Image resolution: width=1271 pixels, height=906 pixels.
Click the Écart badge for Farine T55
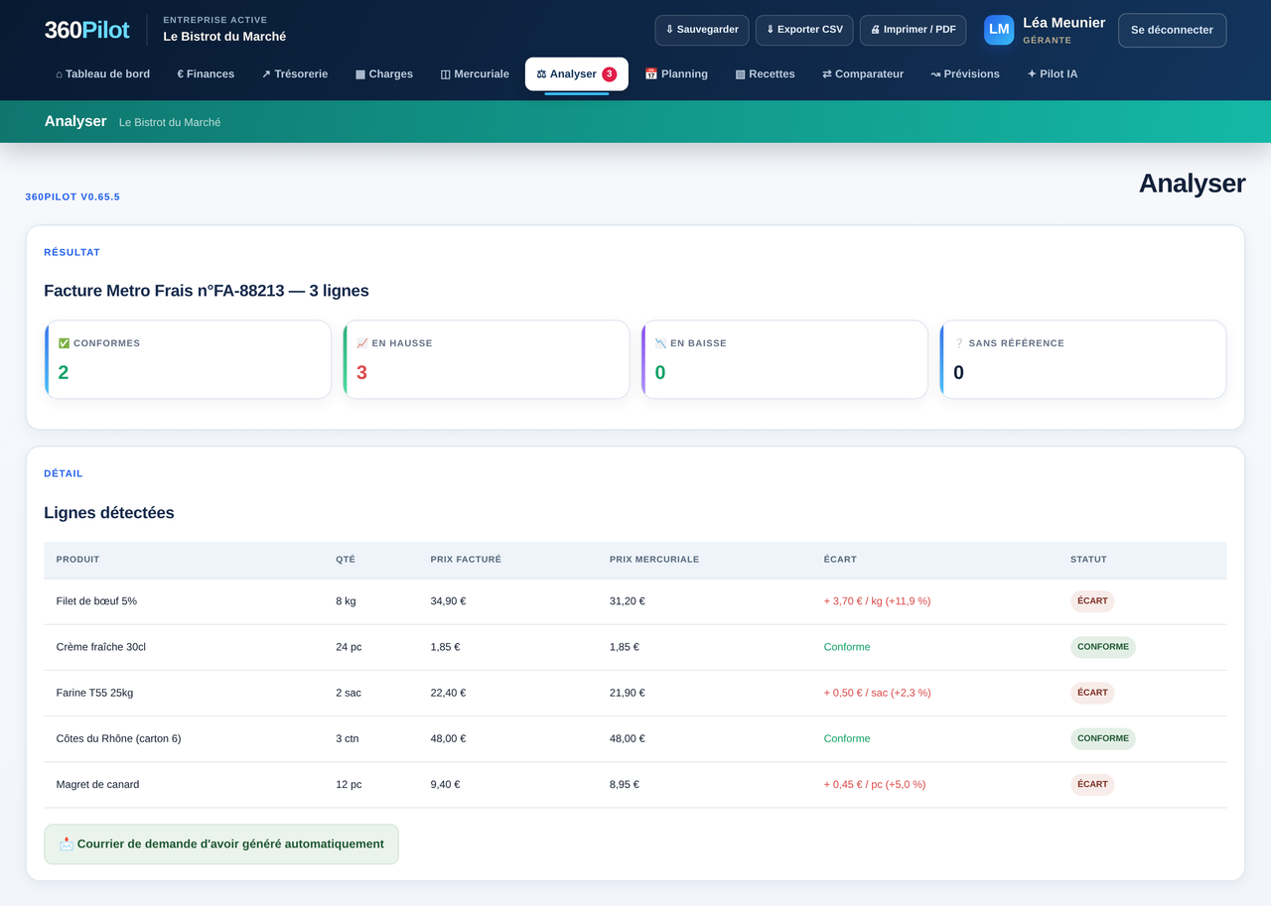point(1092,693)
